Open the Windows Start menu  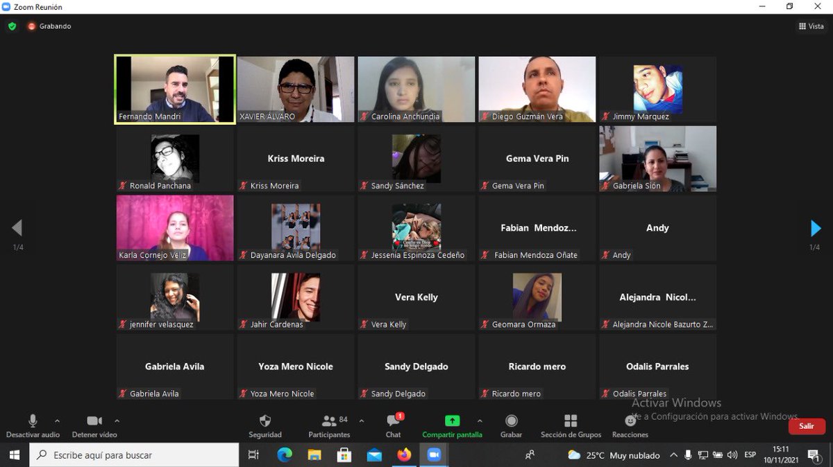coord(14,455)
